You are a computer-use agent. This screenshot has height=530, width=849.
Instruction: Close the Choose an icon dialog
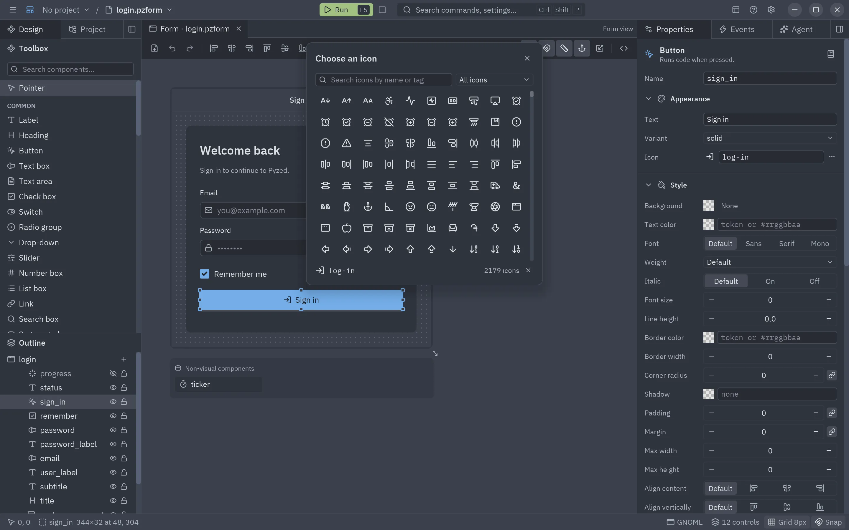coord(526,59)
